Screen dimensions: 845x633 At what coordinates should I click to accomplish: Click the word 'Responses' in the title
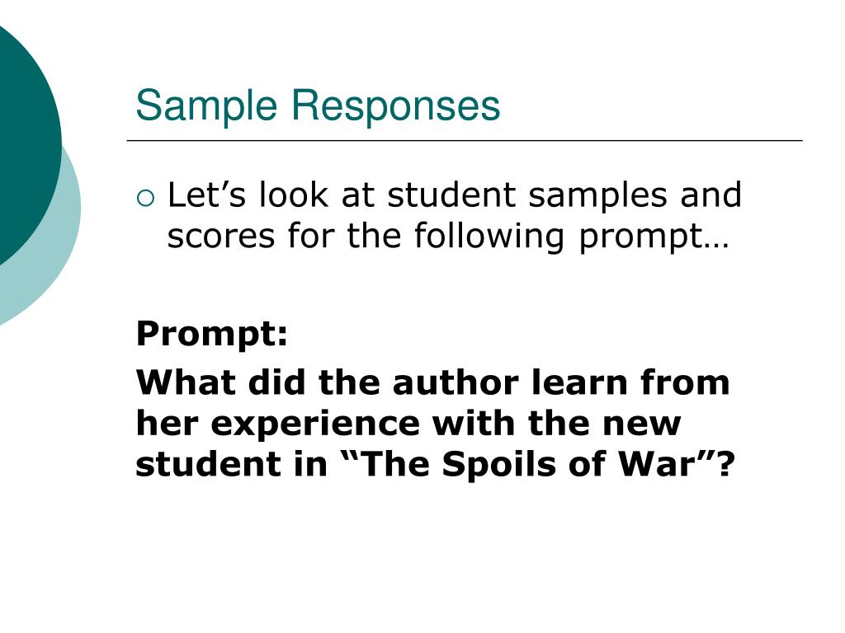pos(396,106)
